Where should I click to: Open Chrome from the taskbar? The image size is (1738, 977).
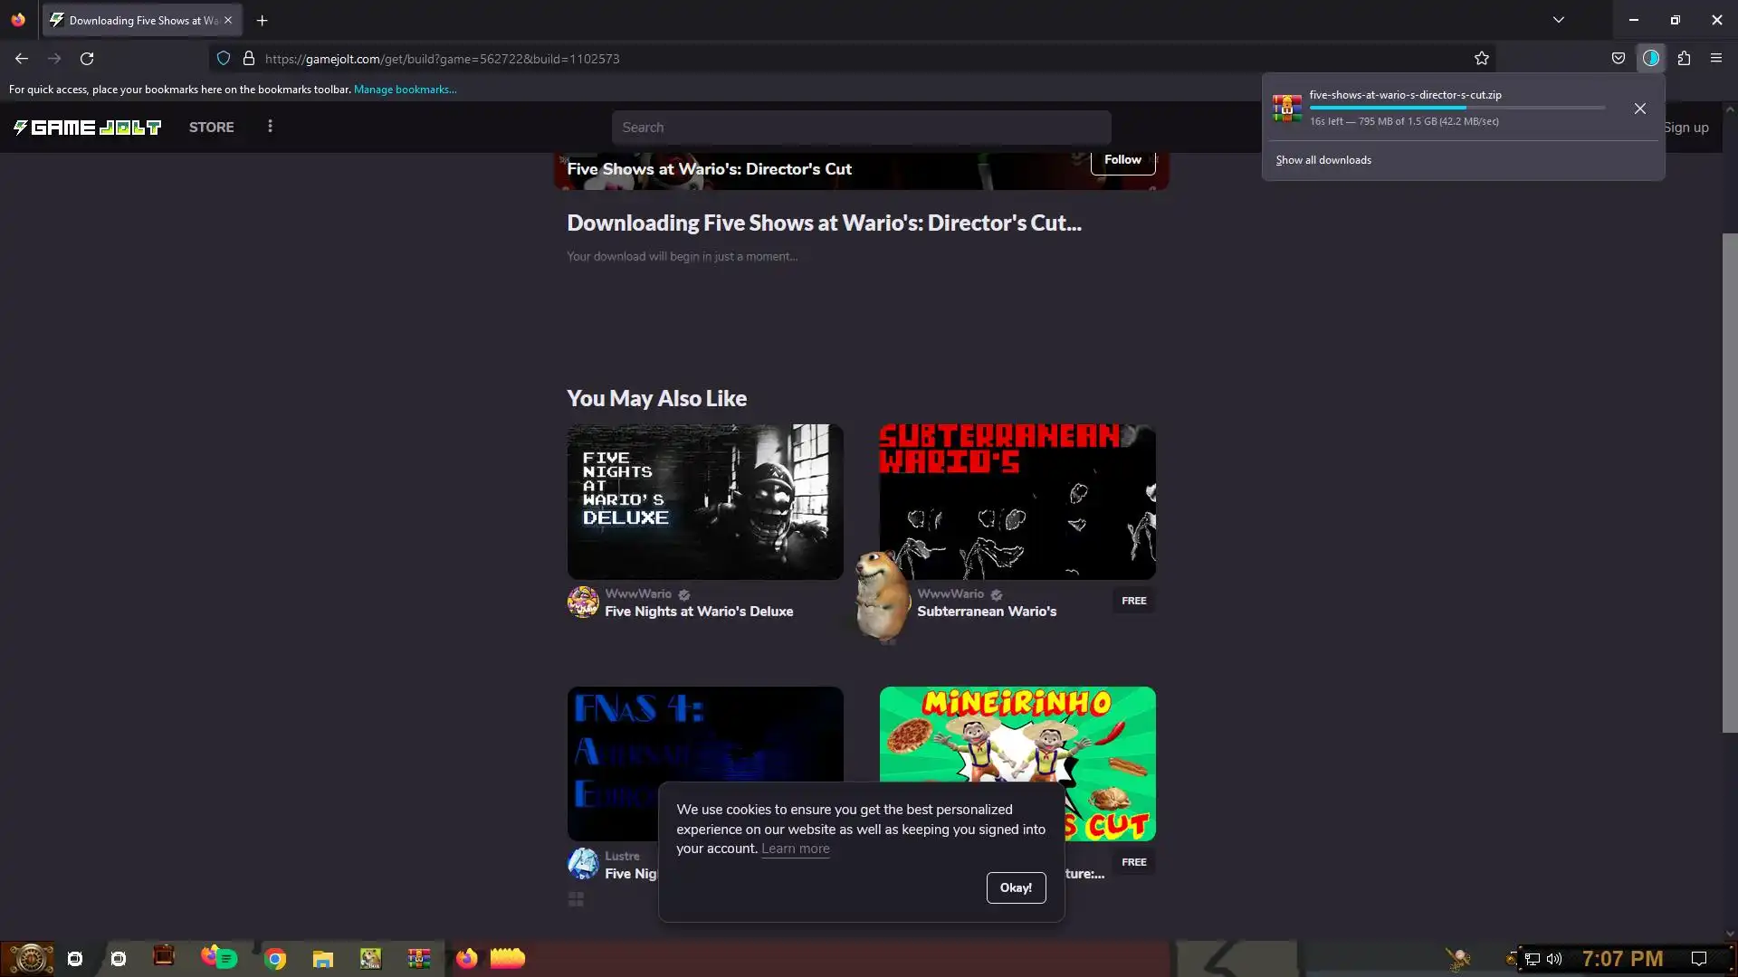[275, 958]
